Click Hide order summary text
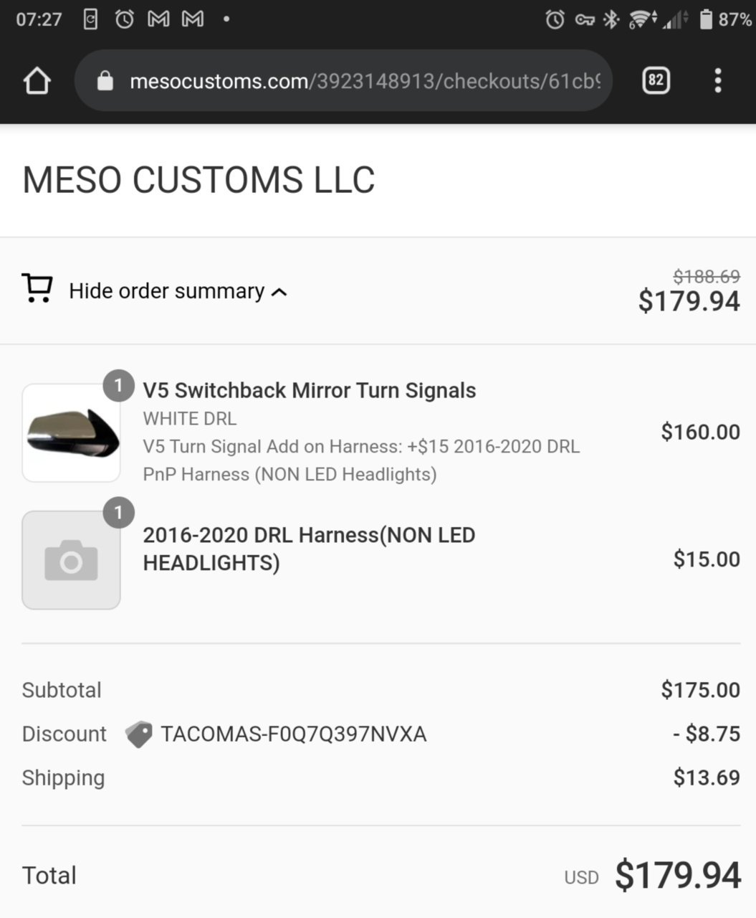The image size is (756, 918). click(167, 291)
